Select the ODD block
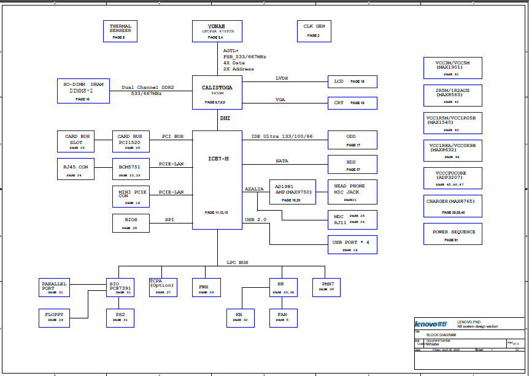This screenshot has width=529, height=376. [352, 140]
